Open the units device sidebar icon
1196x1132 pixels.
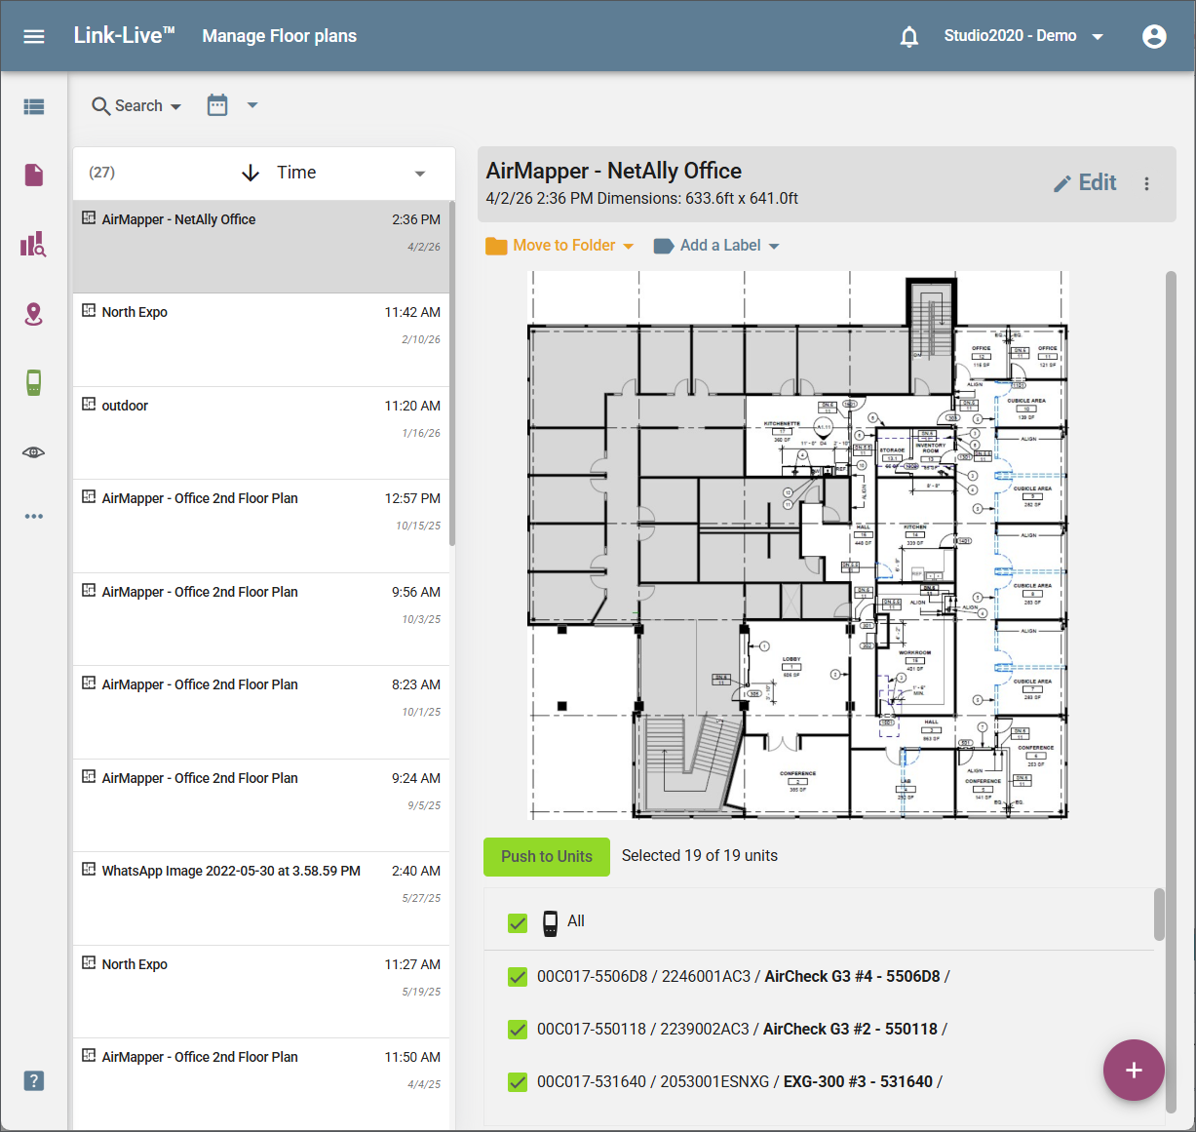click(x=34, y=383)
